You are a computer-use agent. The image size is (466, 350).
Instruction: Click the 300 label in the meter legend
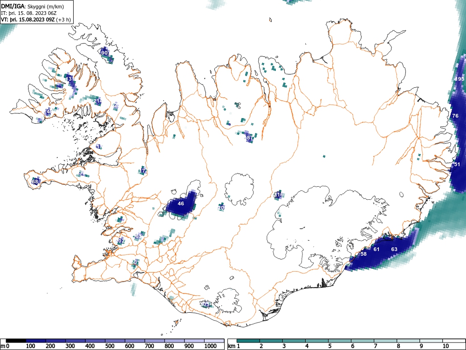pos(70,346)
